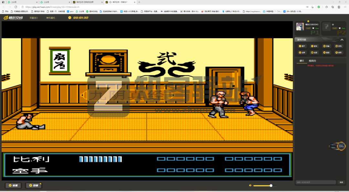Screen dimensions: 349x192
Task: Click the chat message input field
Action: [x=316, y=182]
